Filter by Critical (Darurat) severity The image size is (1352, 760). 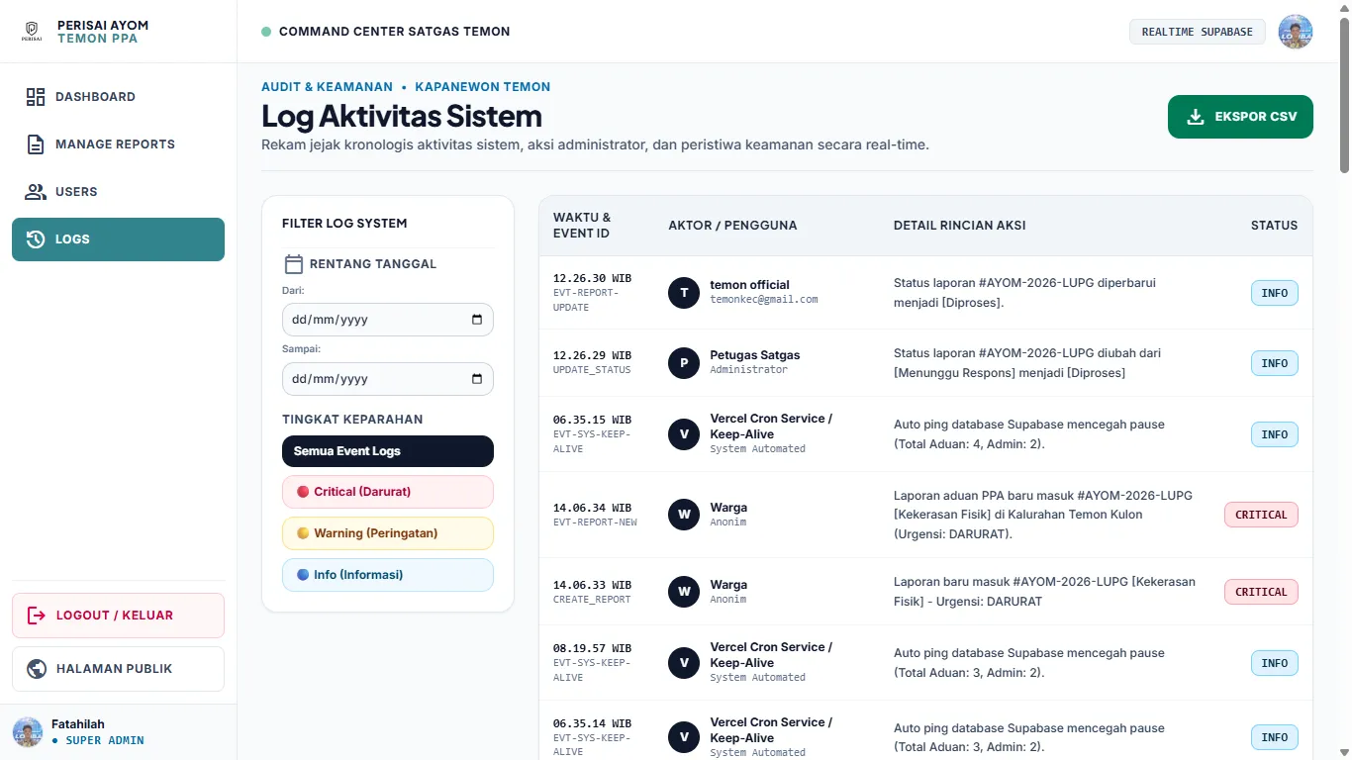click(388, 492)
